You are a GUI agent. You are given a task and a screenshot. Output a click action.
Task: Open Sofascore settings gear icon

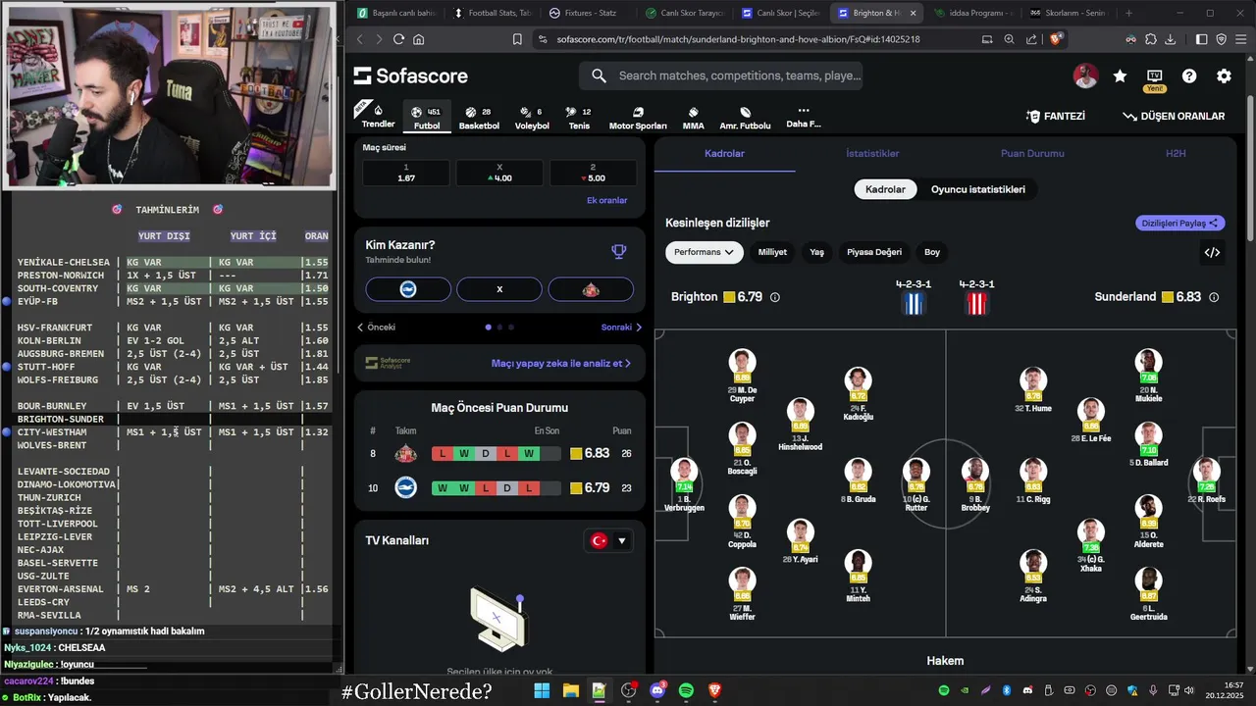(x=1224, y=76)
